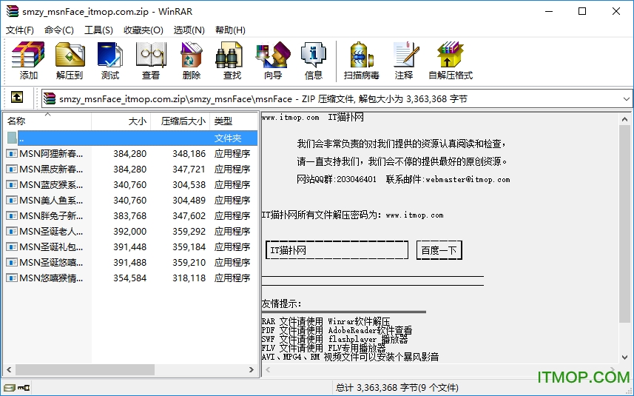Click packed size value 359,210
The height and width of the screenshot is (396, 634).
[x=189, y=263]
